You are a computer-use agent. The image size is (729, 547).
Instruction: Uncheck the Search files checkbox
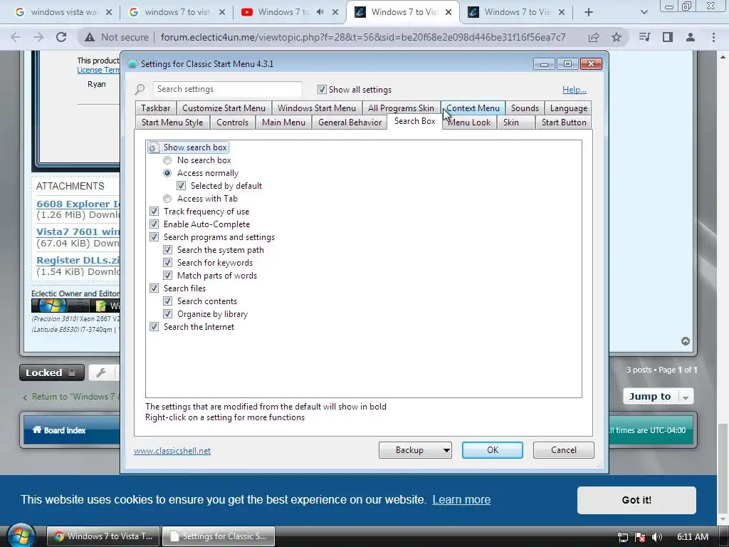tap(154, 288)
